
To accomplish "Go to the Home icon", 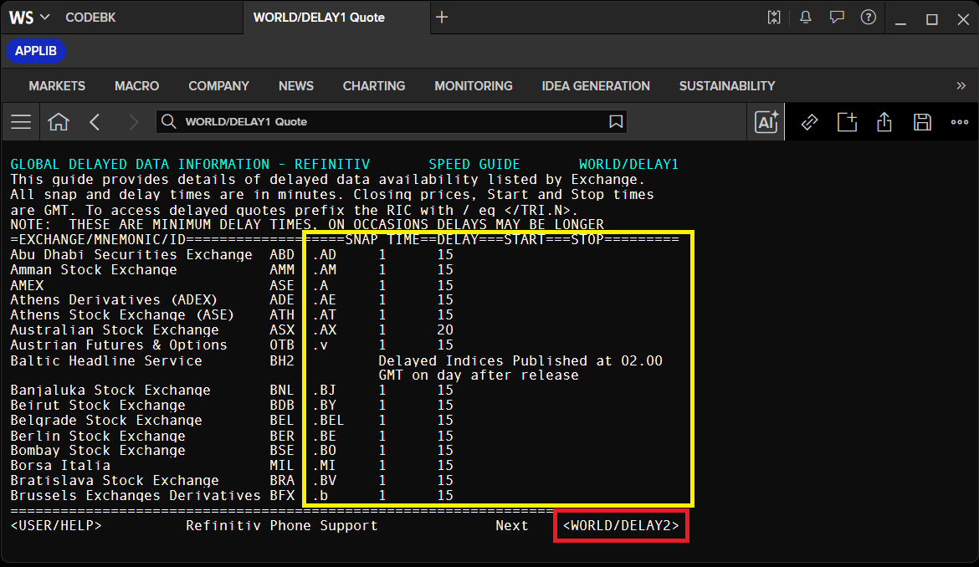I will [59, 121].
